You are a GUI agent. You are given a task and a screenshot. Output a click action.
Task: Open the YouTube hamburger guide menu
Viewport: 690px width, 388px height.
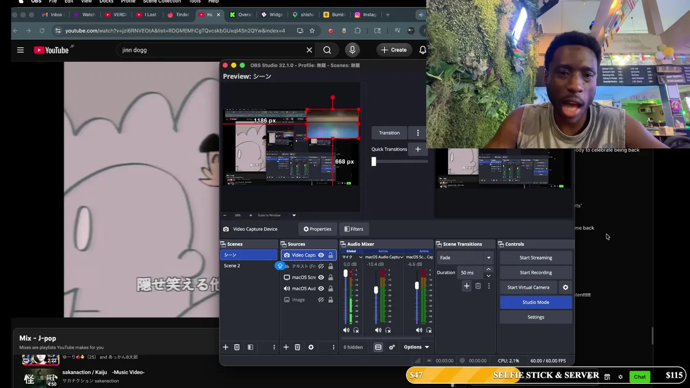click(20, 50)
